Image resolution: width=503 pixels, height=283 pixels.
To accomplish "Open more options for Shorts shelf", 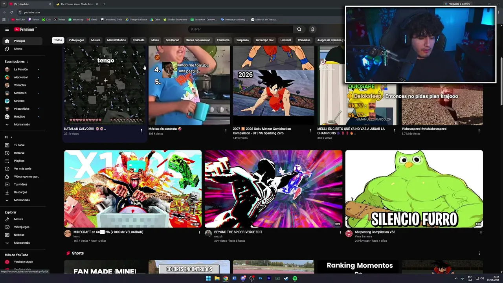I will tap(479, 253).
